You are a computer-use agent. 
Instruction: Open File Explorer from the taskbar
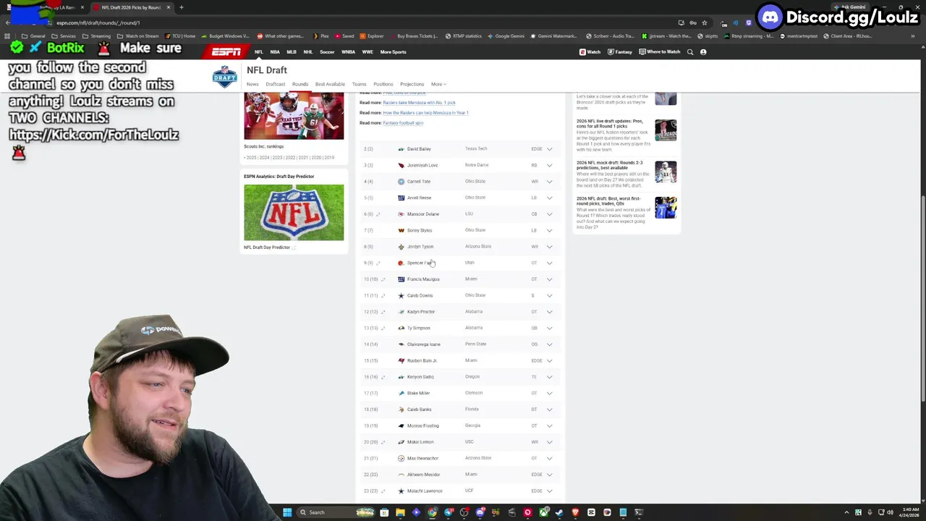(x=400, y=512)
